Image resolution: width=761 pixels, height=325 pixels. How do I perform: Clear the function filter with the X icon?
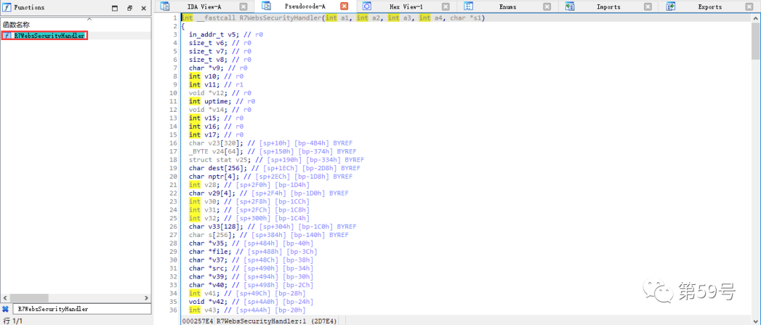click(x=5, y=309)
